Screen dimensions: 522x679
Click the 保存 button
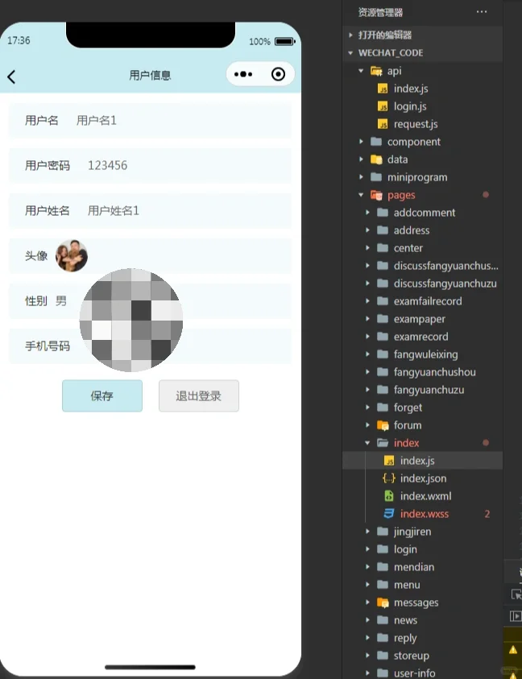102,395
